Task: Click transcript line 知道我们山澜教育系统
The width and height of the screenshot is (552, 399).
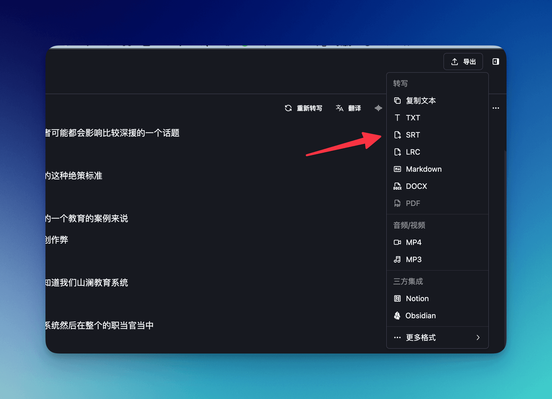Action: click(x=87, y=283)
